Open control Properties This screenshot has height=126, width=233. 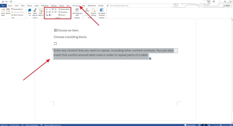(x=63, y=12)
